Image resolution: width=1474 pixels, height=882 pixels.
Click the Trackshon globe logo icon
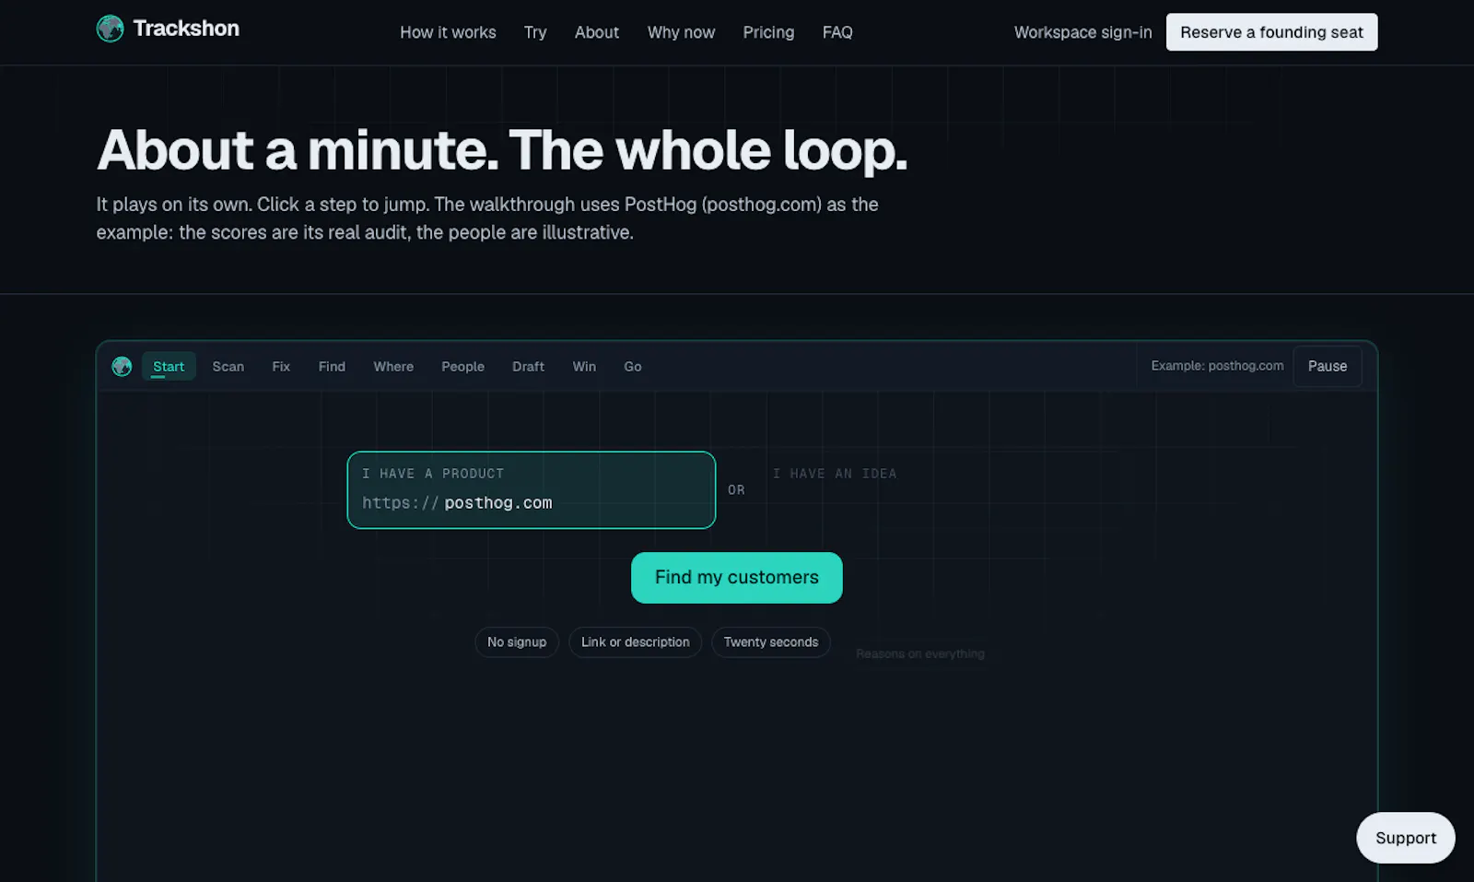110,29
